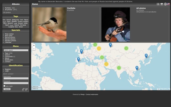This screenshot has height=107, width=171.
Task: Select the Dam tag
Action: coord(9,21)
